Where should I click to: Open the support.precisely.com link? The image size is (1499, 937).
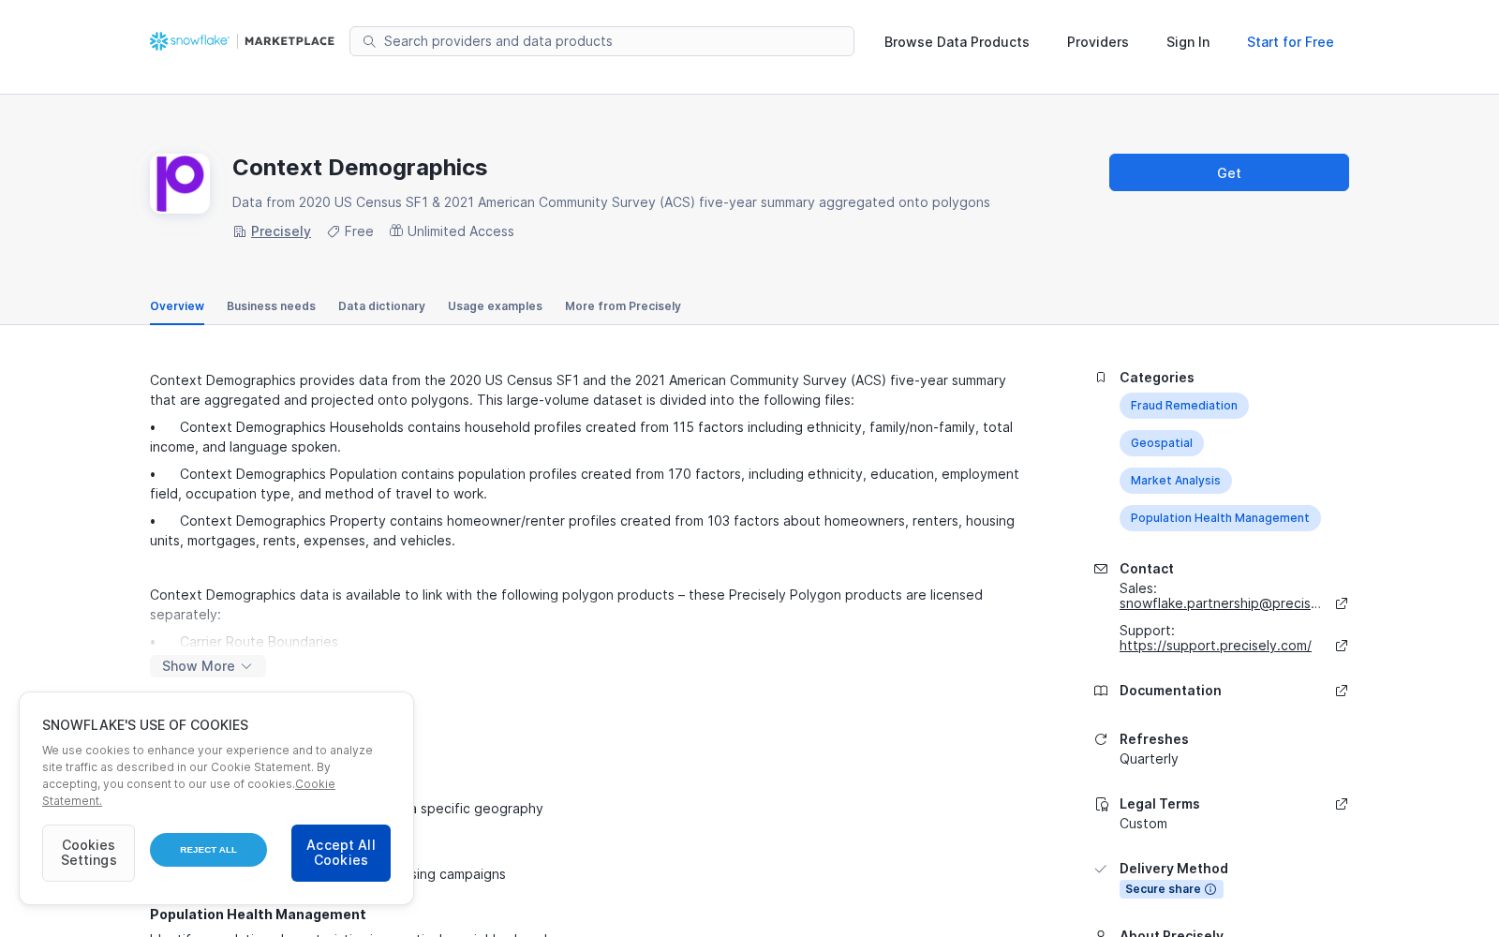[1215, 646]
